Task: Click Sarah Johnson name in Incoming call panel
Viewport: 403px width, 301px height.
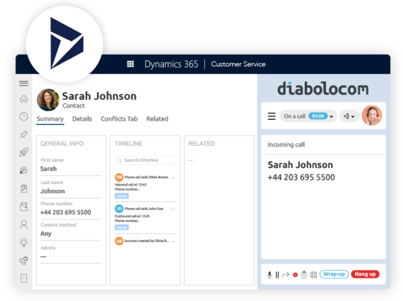Action: 300,165
